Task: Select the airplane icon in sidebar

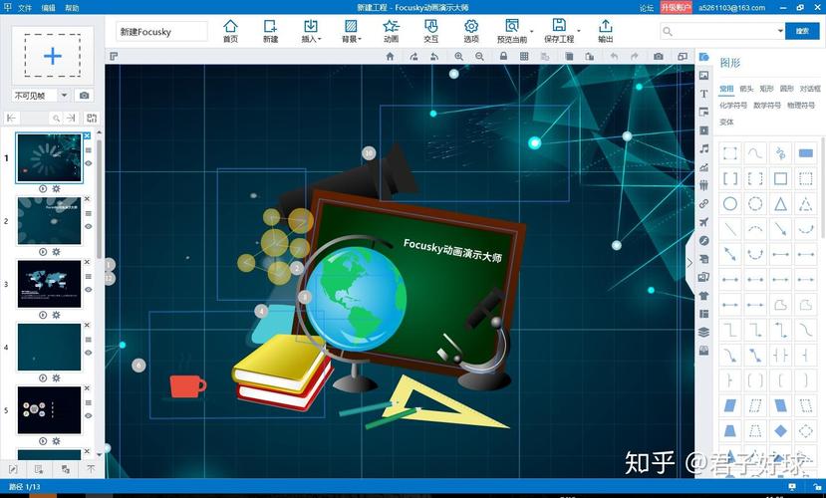Action: point(703,222)
